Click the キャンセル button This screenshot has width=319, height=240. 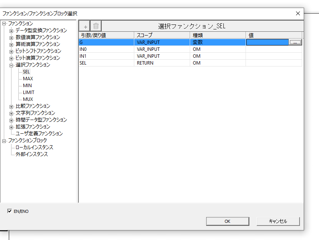278,221
